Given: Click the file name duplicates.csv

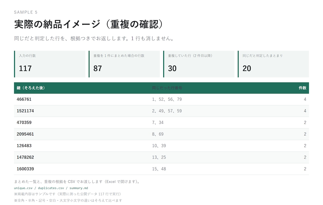Looking at the screenshot, I should (51, 188).
